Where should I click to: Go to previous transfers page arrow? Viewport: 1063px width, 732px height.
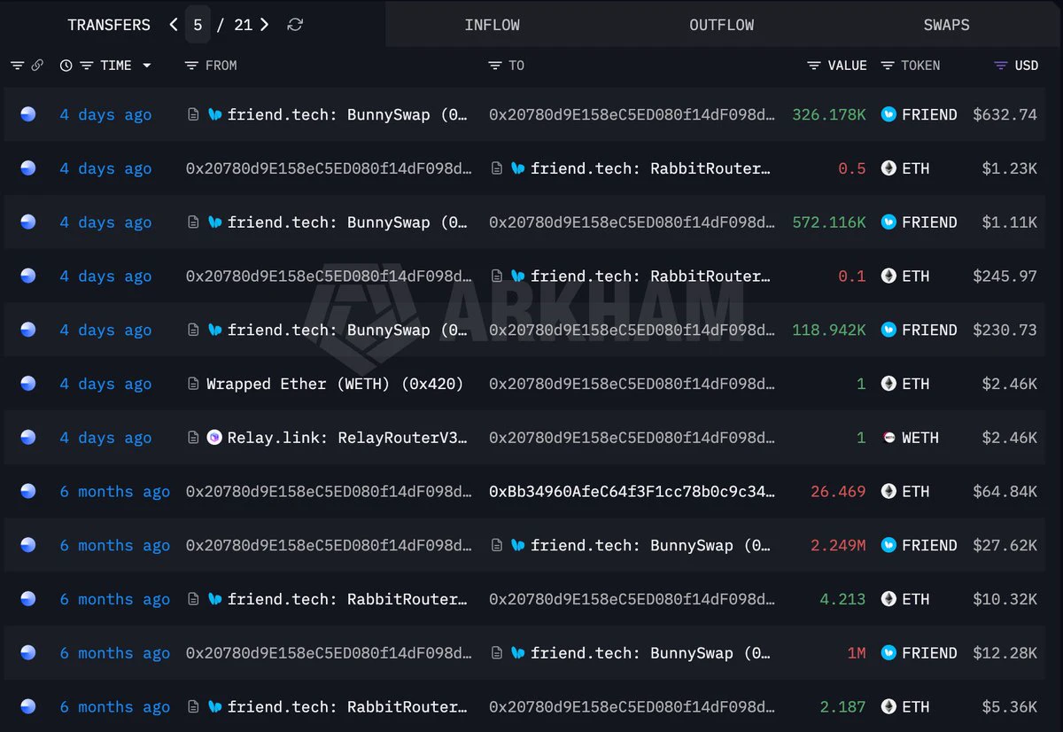[174, 25]
